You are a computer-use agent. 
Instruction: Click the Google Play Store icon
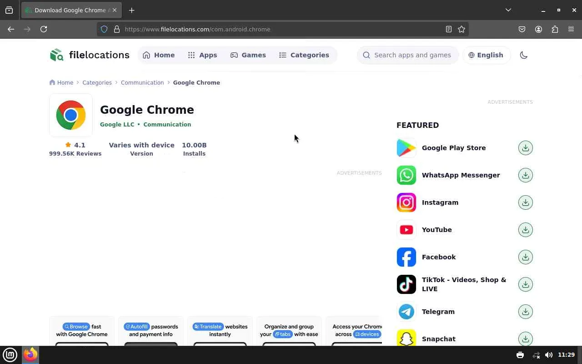click(x=406, y=148)
